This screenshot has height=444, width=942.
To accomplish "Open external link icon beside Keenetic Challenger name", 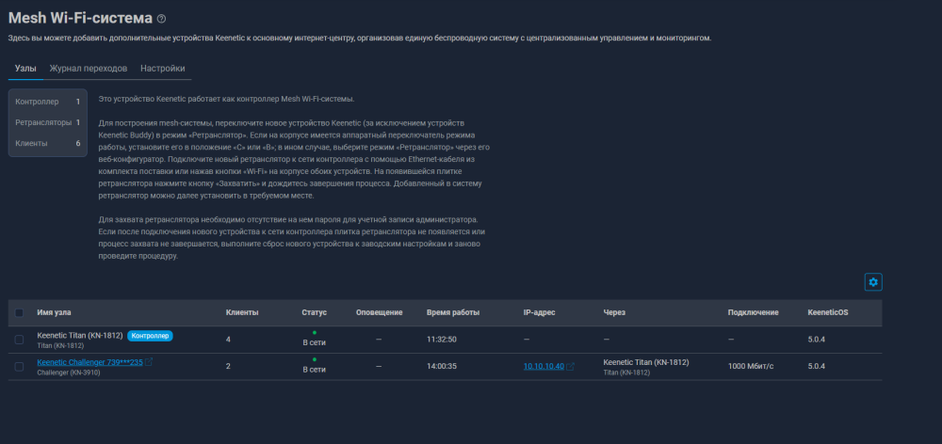I will tap(149, 362).
